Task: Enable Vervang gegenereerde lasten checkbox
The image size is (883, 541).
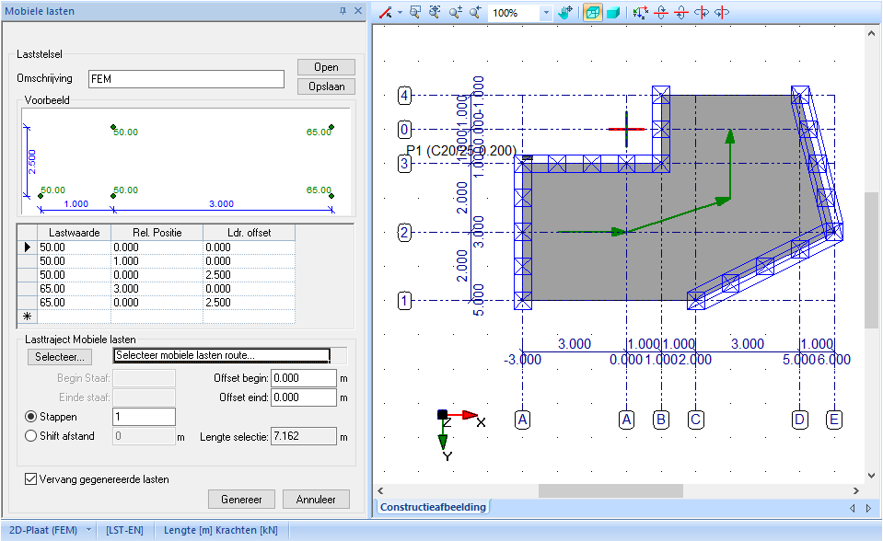Action: point(29,478)
